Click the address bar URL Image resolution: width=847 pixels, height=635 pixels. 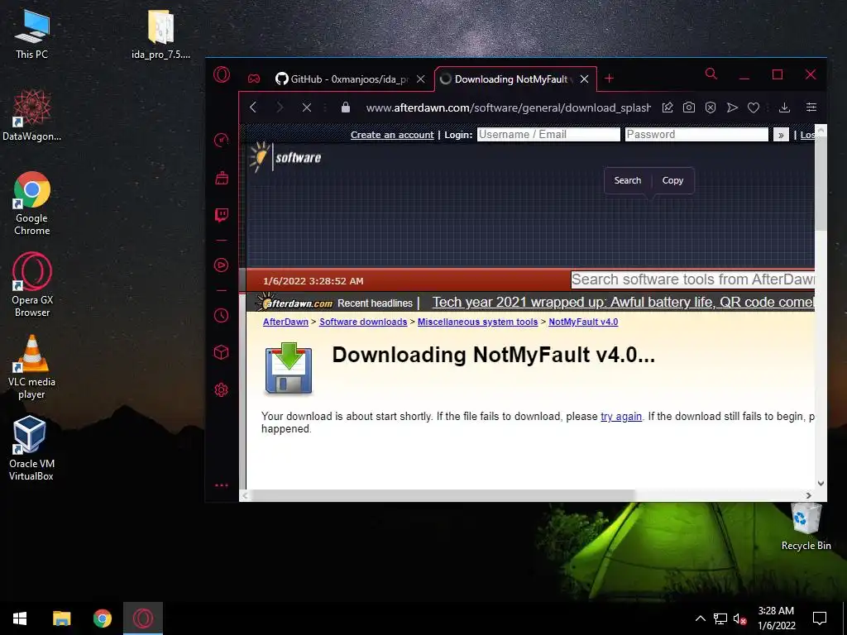coord(508,108)
